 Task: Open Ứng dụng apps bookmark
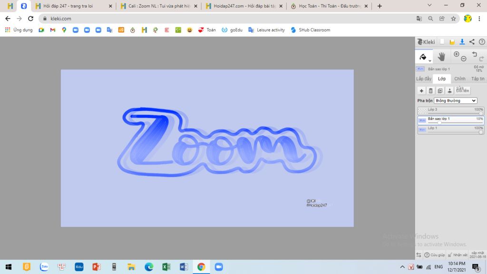pyautogui.click(x=19, y=30)
